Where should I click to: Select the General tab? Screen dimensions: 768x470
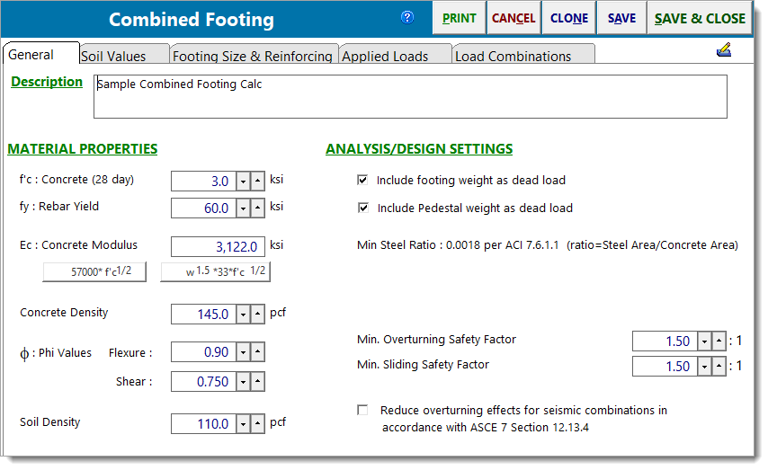[x=41, y=53]
